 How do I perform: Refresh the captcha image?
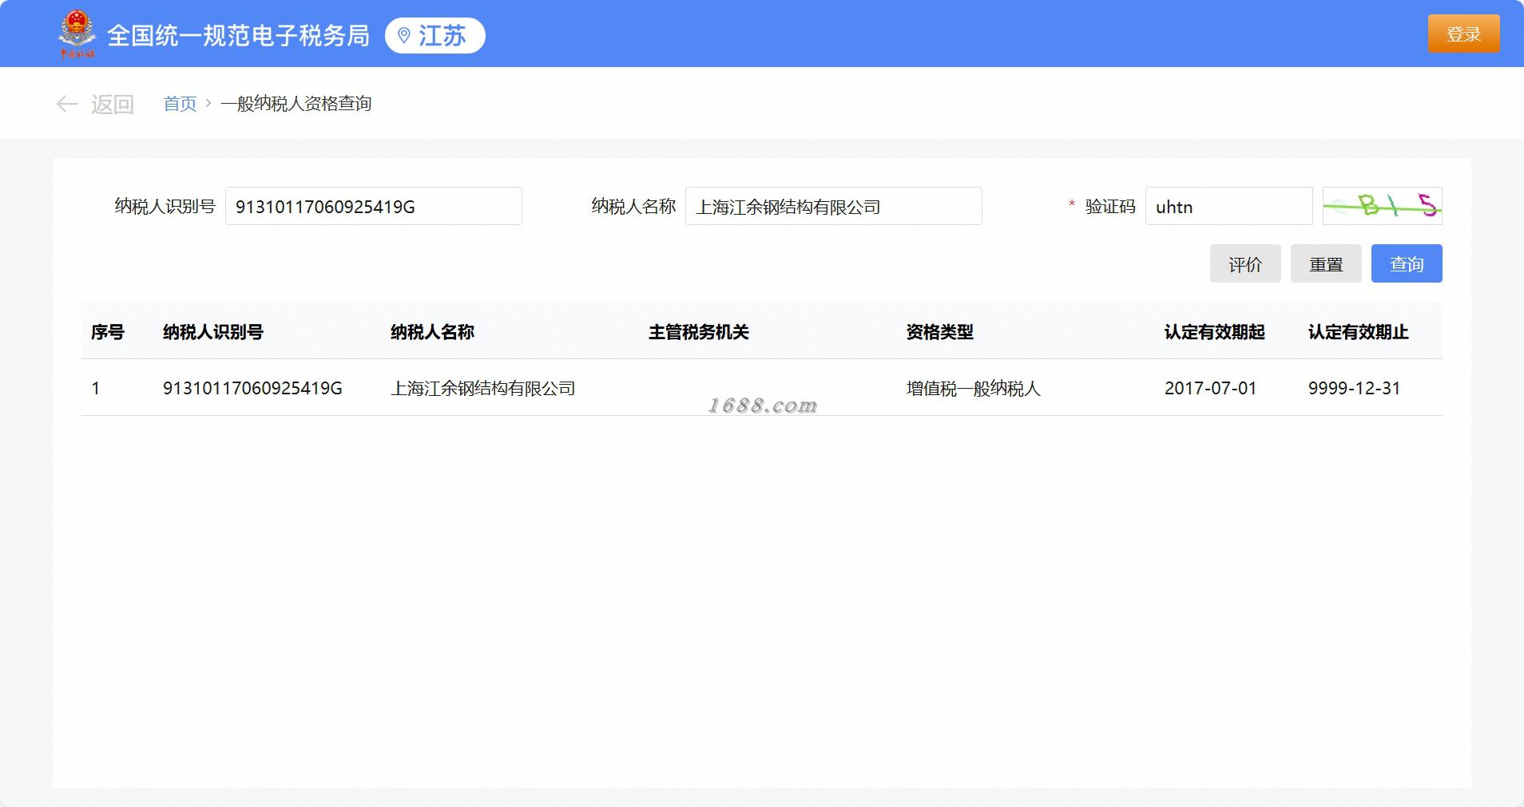coord(1383,206)
